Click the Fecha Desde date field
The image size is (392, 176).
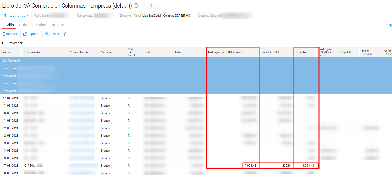coord(51,16)
